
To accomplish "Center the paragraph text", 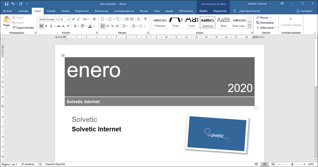I will tap(108, 26).
